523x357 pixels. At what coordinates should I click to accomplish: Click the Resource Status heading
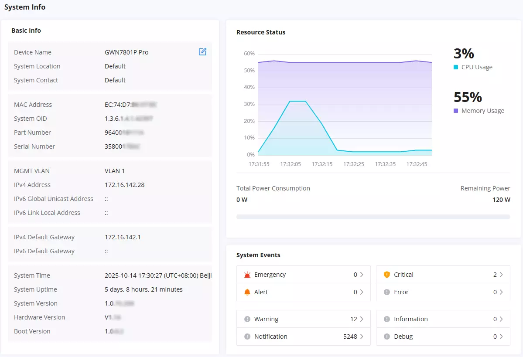click(x=261, y=32)
